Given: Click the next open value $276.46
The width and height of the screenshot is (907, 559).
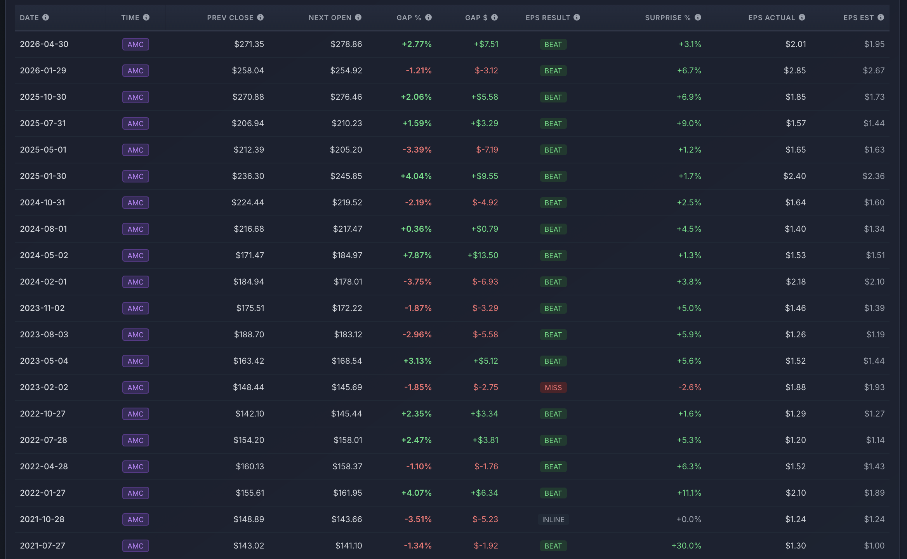Looking at the screenshot, I should (x=346, y=97).
